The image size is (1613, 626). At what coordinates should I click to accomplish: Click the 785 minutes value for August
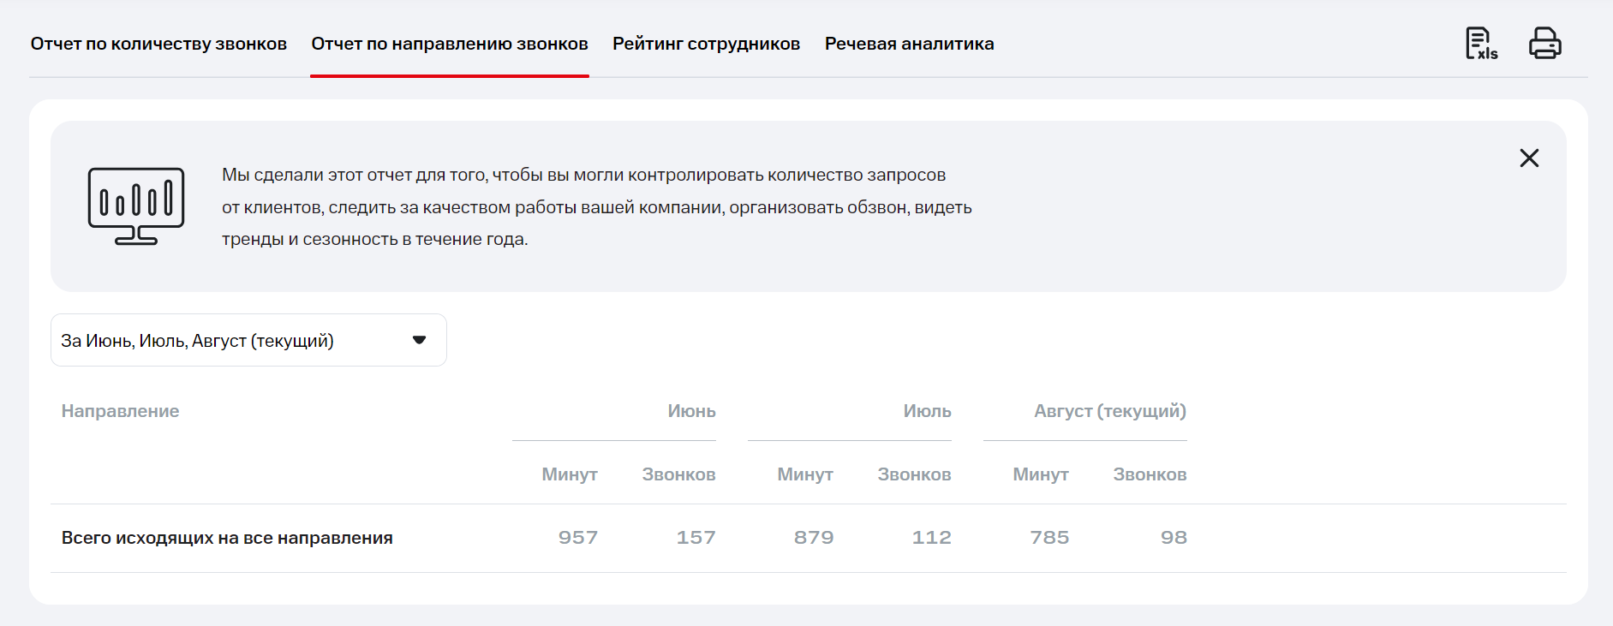tap(1049, 538)
